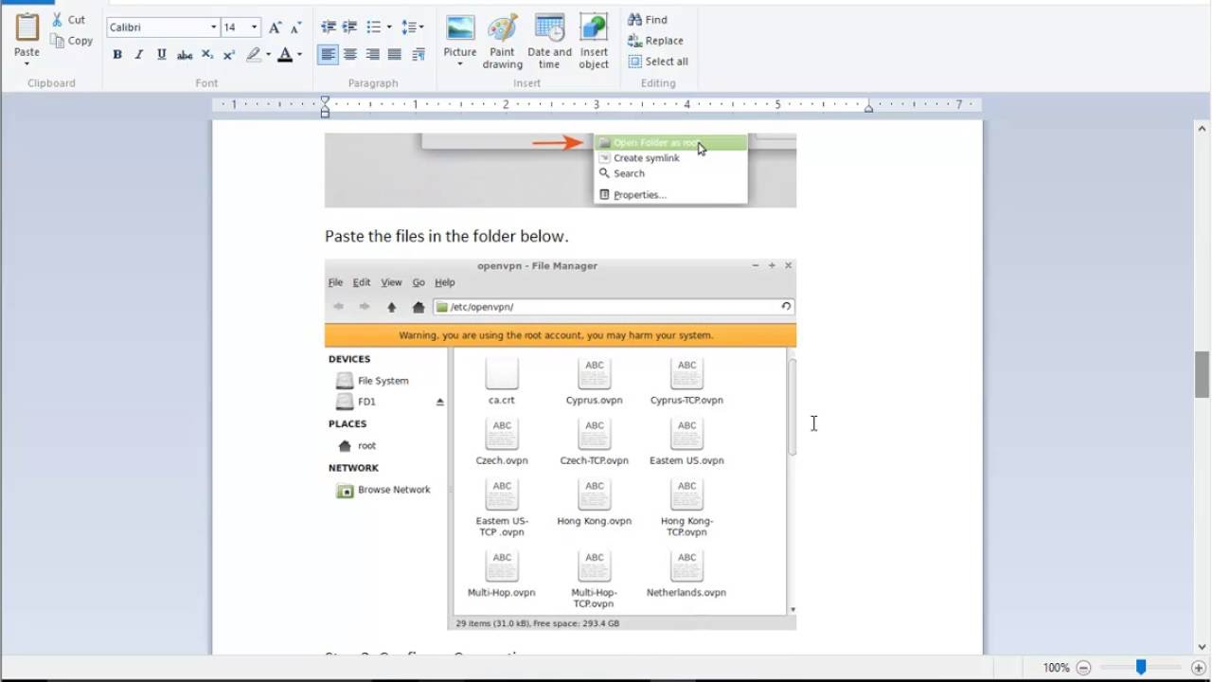The height and width of the screenshot is (682, 1212).
Task: Click the scrollbar down arrow
Action: tap(1203, 647)
